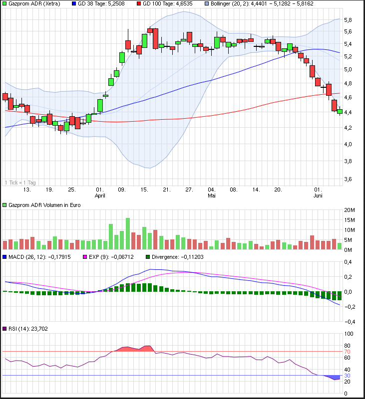365x399 pixels.
Task: Click the '08.' date tick label
Action: pyautogui.click(x=234, y=190)
